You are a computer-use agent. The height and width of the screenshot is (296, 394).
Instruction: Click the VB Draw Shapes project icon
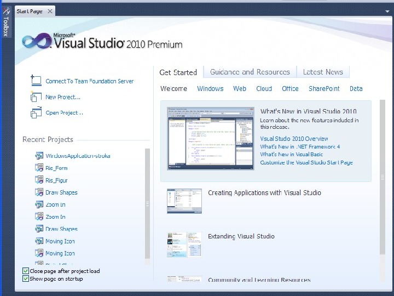39,229
